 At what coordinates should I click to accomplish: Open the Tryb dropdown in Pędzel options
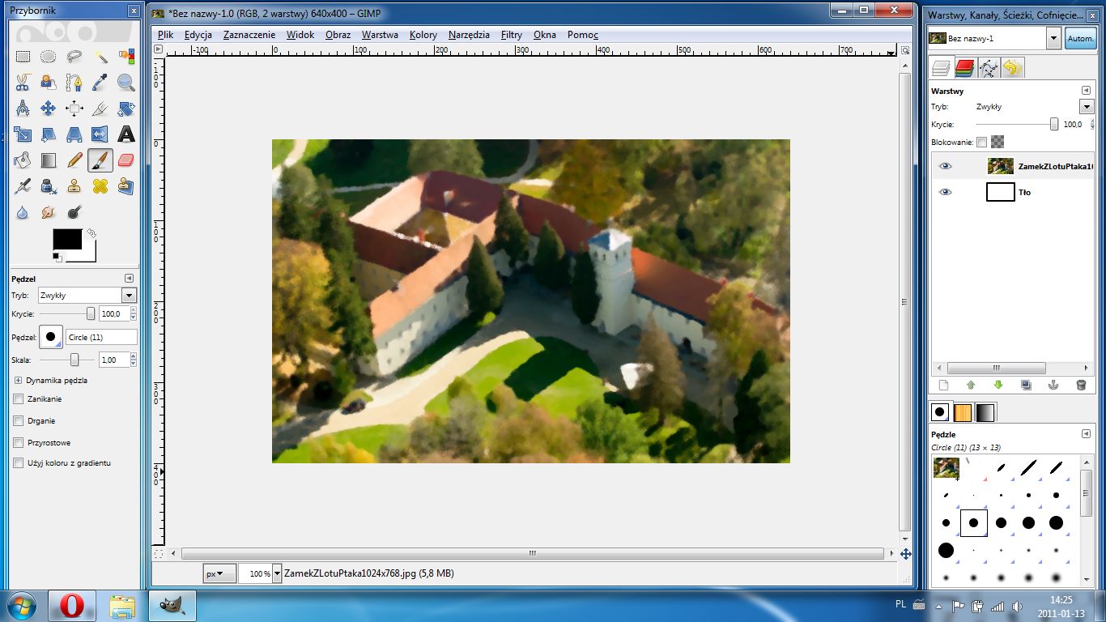(87, 296)
